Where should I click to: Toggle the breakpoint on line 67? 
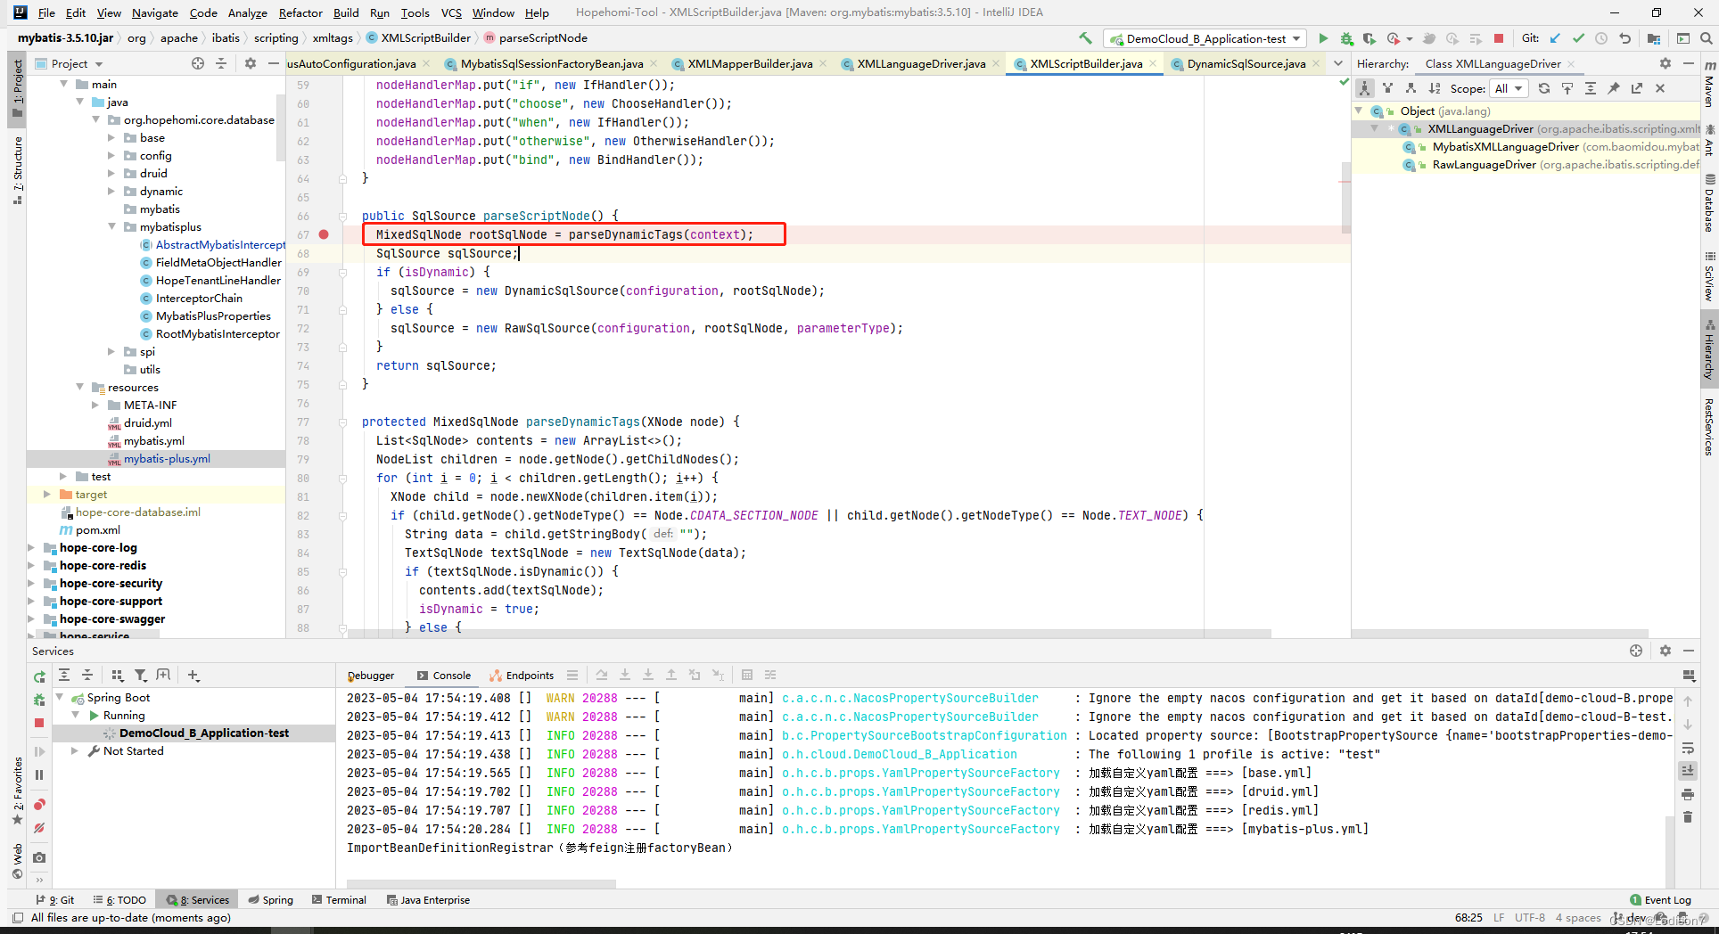click(x=324, y=234)
